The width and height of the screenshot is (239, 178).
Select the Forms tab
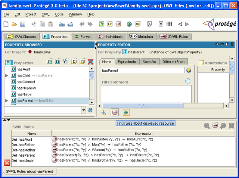click(x=83, y=37)
